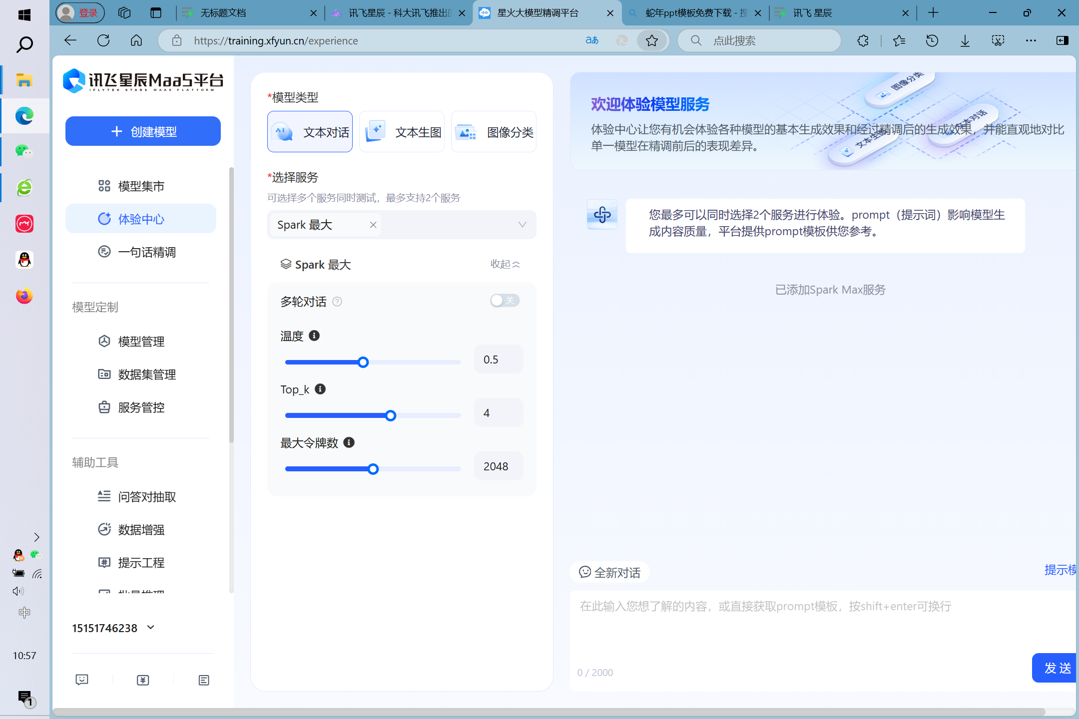The width and height of the screenshot is (1079, 719).
Task: Open 一句话精调 in the sidebar
Action: coord(141,252)
